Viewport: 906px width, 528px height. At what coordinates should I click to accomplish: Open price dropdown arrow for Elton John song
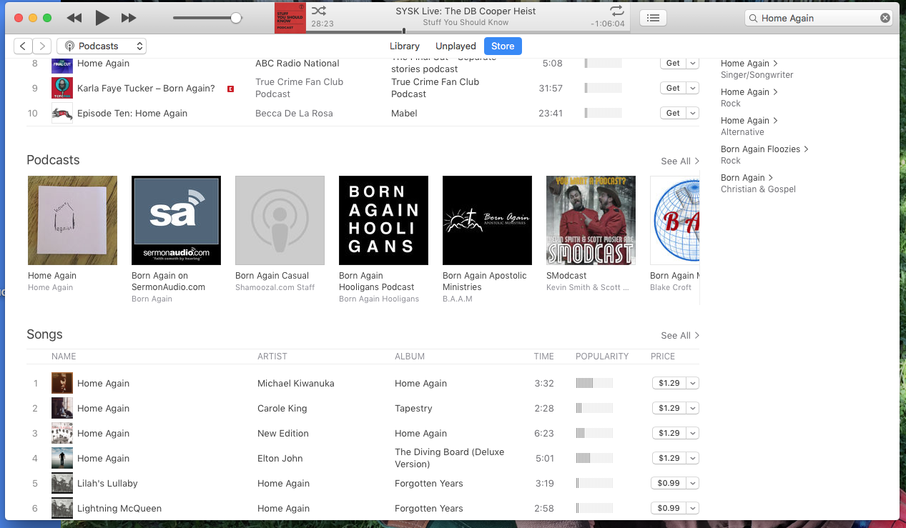(x=692, y=458)
